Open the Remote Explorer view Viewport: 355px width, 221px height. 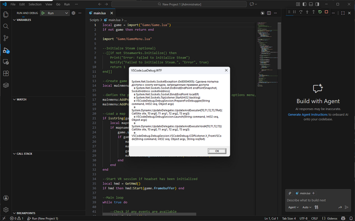(6, 62)
